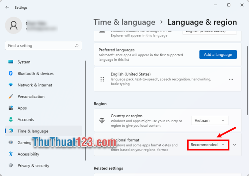The image size is (249, 176).
Task: Click the Language & region breadcrumb title
Action: [202, 22]
